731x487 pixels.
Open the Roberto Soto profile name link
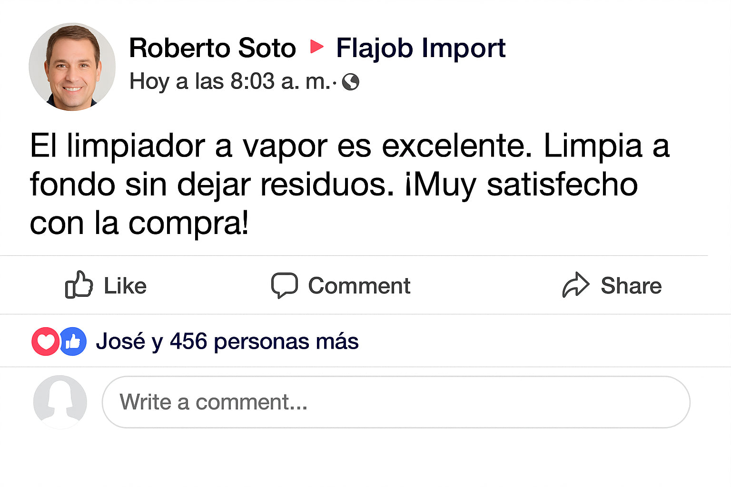(212, 48)
